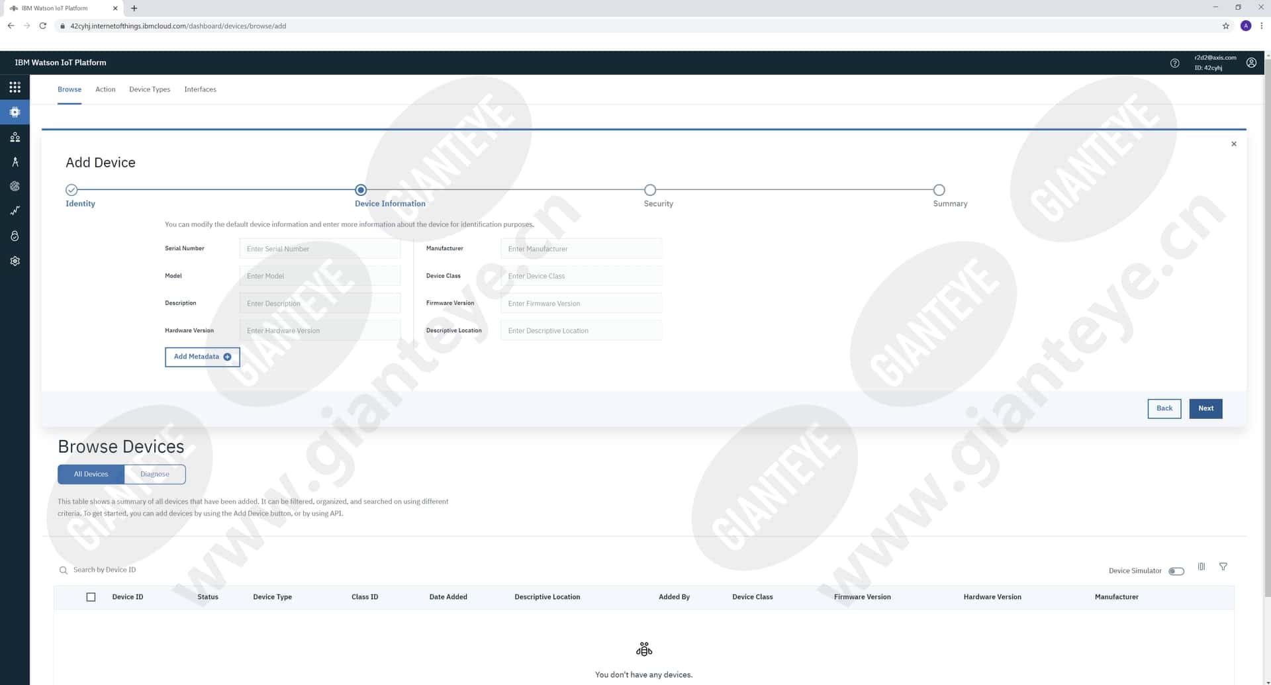Viewport: 1271px width, 685px height.
Task: Switch to the Browse tab
Action: [70, 89]
